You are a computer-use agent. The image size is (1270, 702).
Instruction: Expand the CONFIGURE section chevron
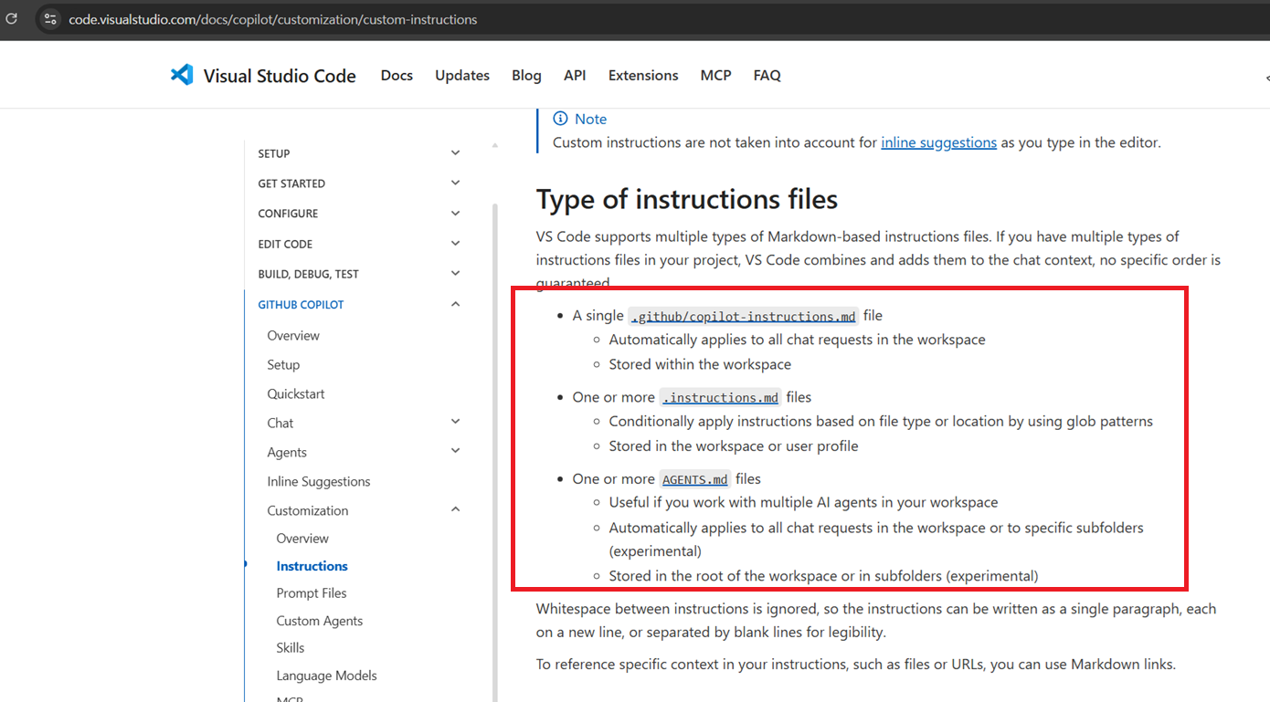point(456,213)
